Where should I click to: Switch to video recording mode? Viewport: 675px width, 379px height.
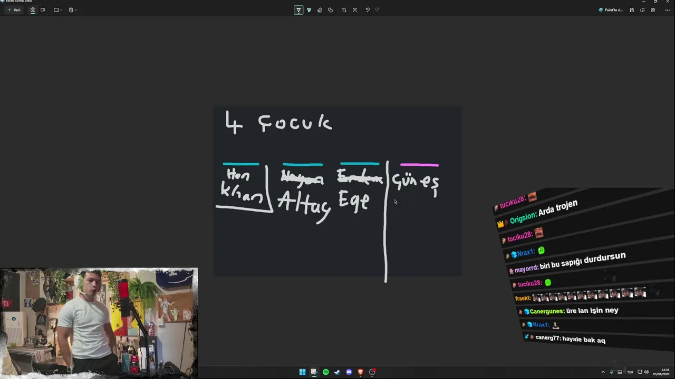pyautogui.click(x=43, y=10)
